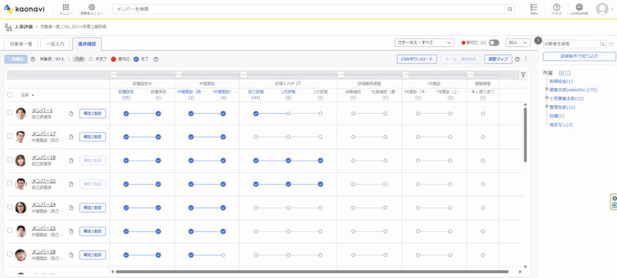Image resolution: width=617 pixels, height=278 pixels.
Task: Switch to the 対象者一覧 tab
Action: [x=21, y=44]
